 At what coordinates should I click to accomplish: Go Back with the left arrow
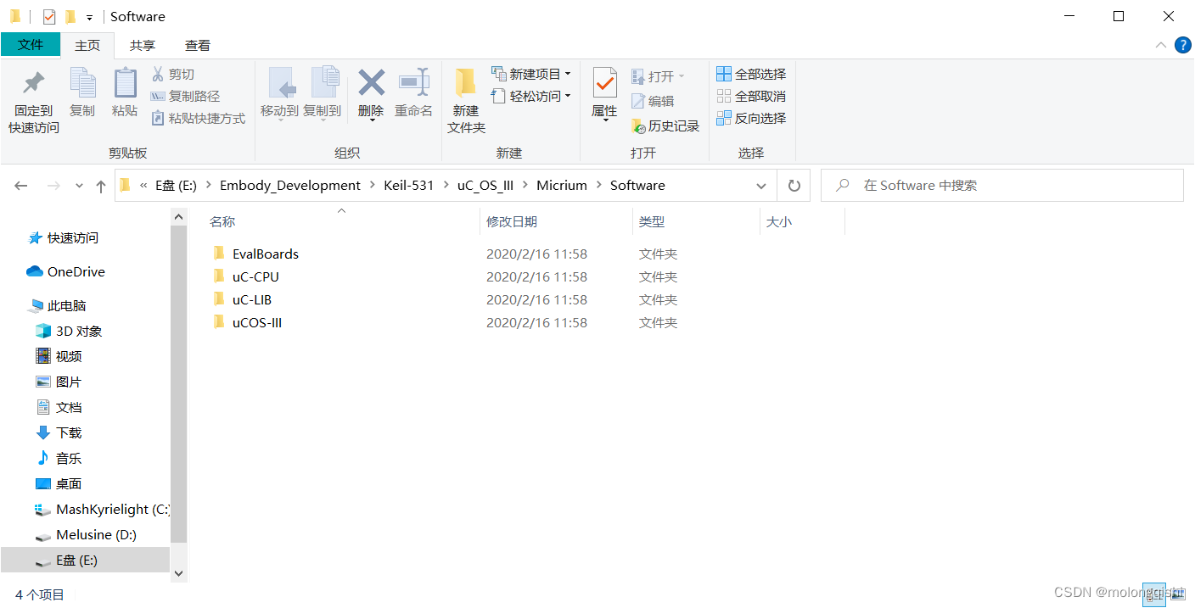21,186
